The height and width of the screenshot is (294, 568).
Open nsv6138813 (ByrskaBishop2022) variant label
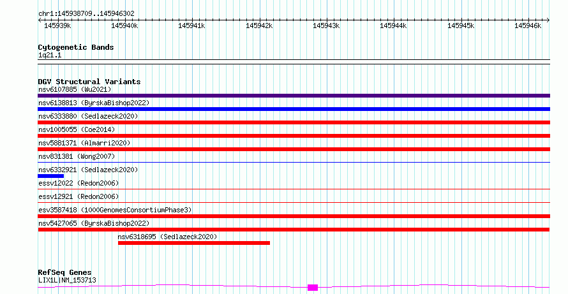click(94, 103)
